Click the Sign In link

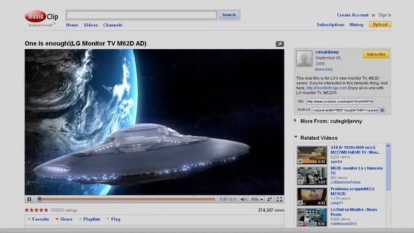[385, 15]
